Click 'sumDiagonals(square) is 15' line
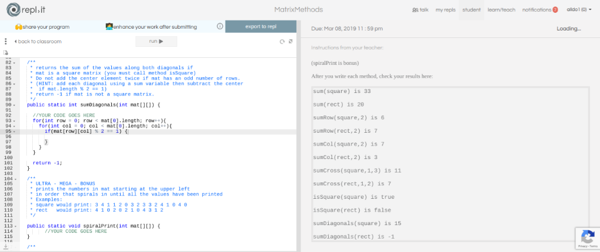 (x=357, y=223)
